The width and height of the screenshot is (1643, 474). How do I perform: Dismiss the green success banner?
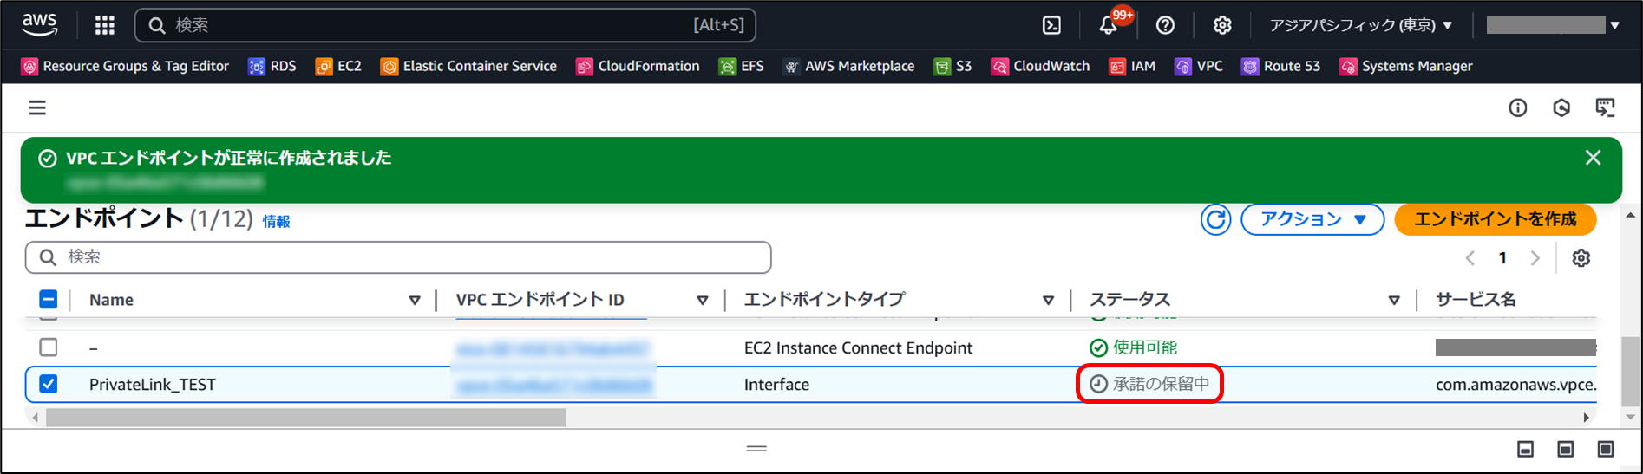1593,158
